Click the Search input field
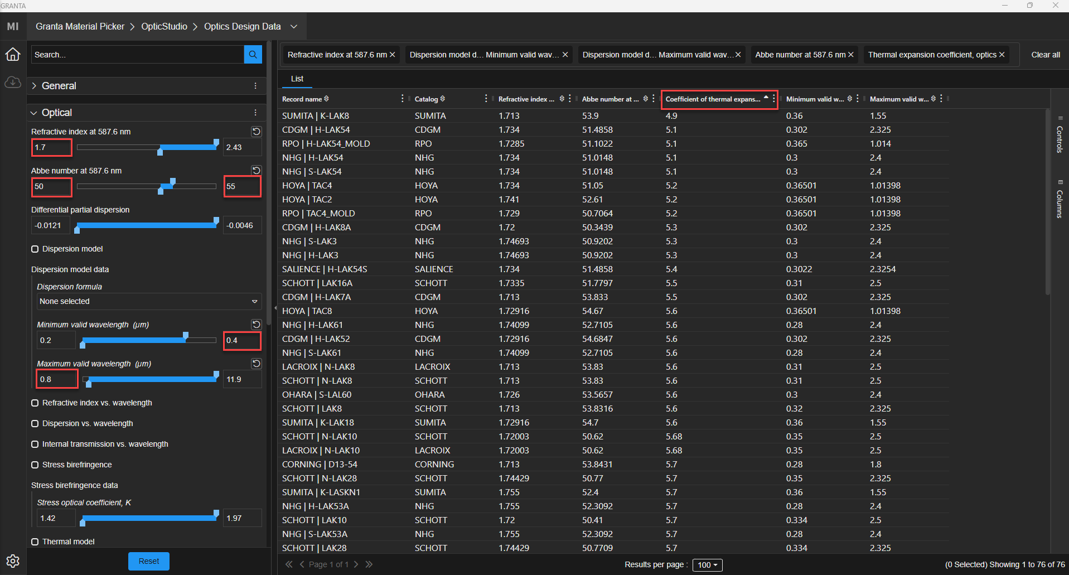The image size is (1069, 575). [137, 55]
